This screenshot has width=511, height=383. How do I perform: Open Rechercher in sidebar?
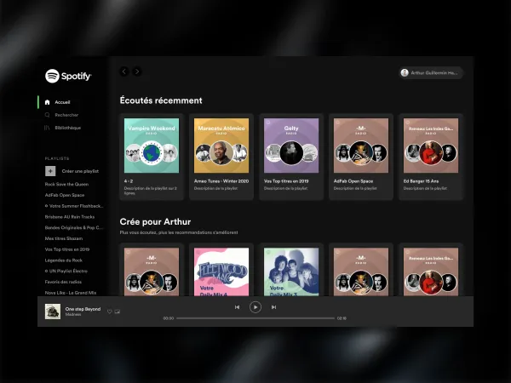[66, 115]
